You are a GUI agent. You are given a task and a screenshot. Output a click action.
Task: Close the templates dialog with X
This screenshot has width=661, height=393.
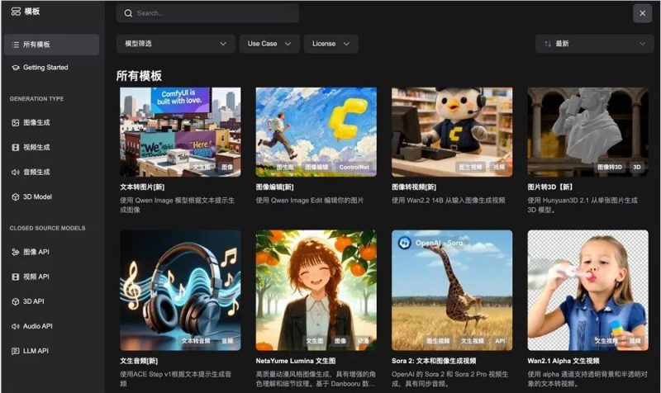(643, 13)
